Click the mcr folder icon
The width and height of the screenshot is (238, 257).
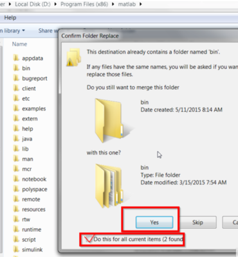pos(16,169)
